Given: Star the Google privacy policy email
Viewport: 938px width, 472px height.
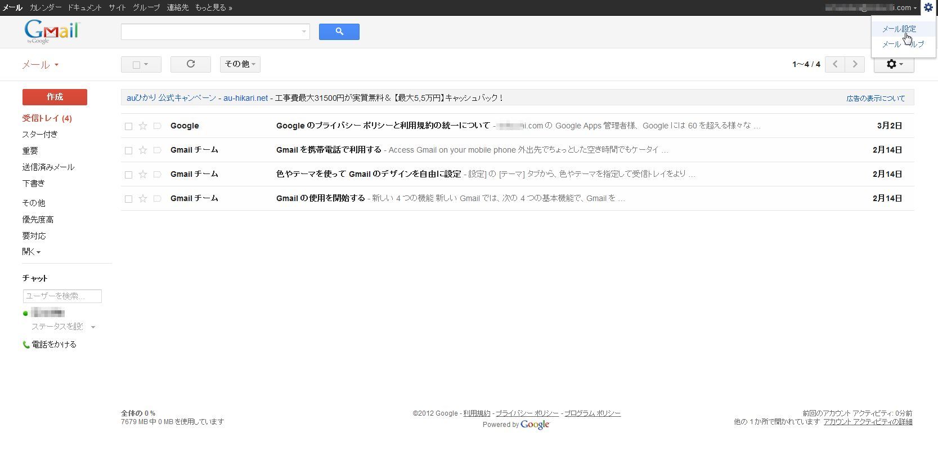Looking at the screenshot, I should pos(143,126).
